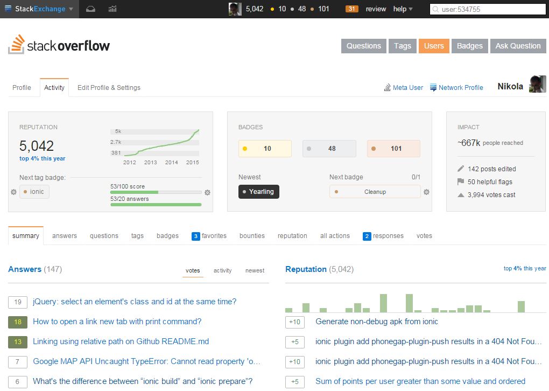Click the StackExchange logo icon
Screen dimensions: 549x391
pyautogui.click(x=8, y=9)
